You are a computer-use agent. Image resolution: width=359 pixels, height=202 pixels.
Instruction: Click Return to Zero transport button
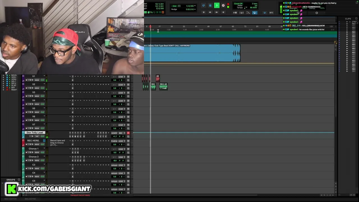pos(204,12)
